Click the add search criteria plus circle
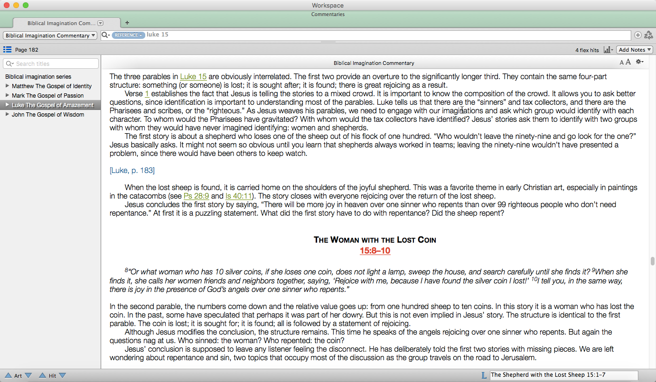 point(637,35)
